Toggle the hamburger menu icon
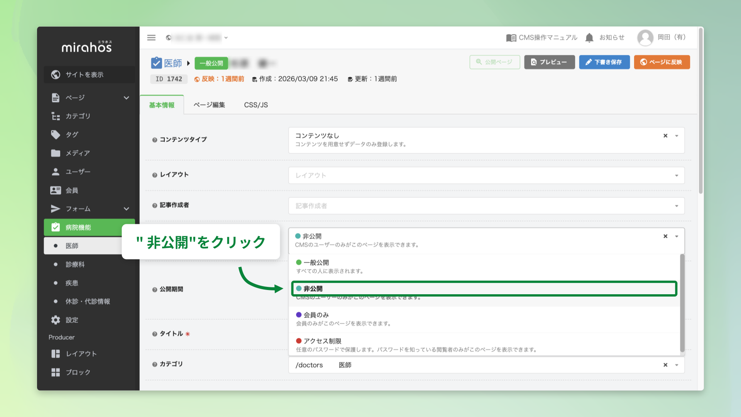 151,37
